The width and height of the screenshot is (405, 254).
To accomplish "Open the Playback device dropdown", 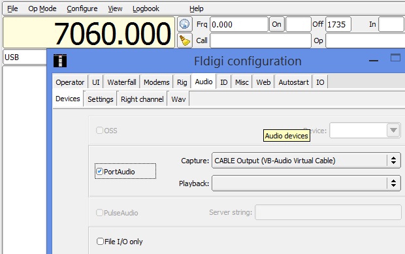I will (x=306, y=183).
